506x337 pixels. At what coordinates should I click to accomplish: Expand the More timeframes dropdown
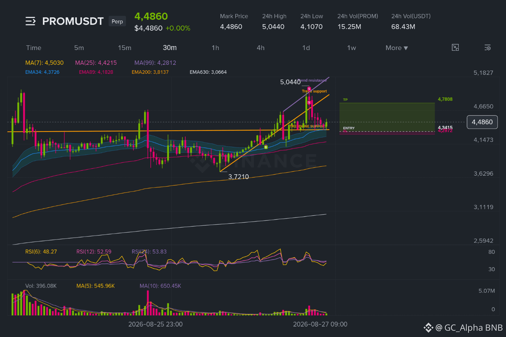[396, 48]
